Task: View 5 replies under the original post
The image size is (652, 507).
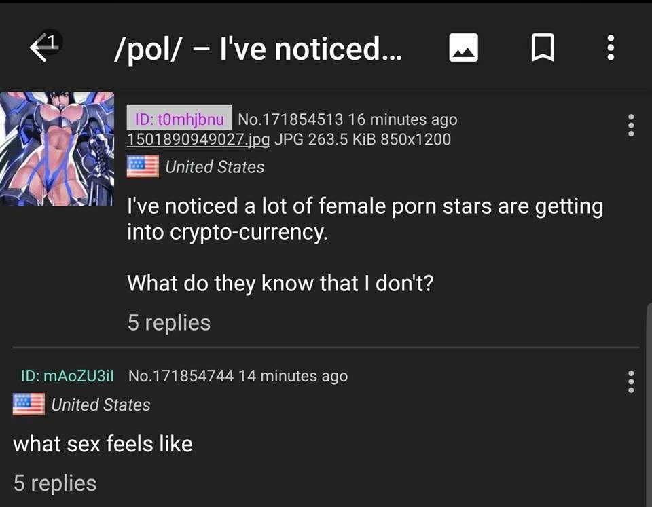Action: point(169,322)
